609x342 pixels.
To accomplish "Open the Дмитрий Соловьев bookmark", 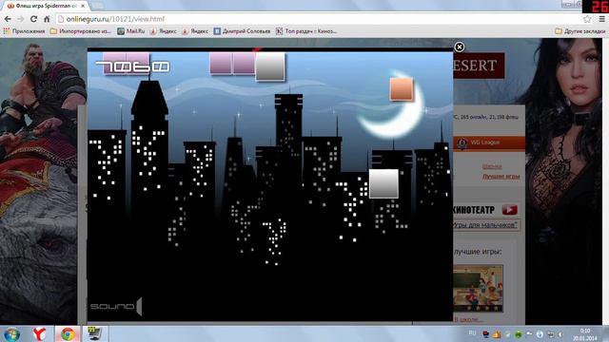I will [x=242, y=31].
